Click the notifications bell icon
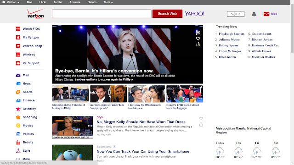The height and width of the screenshot is (165, 294). [254, 14]
